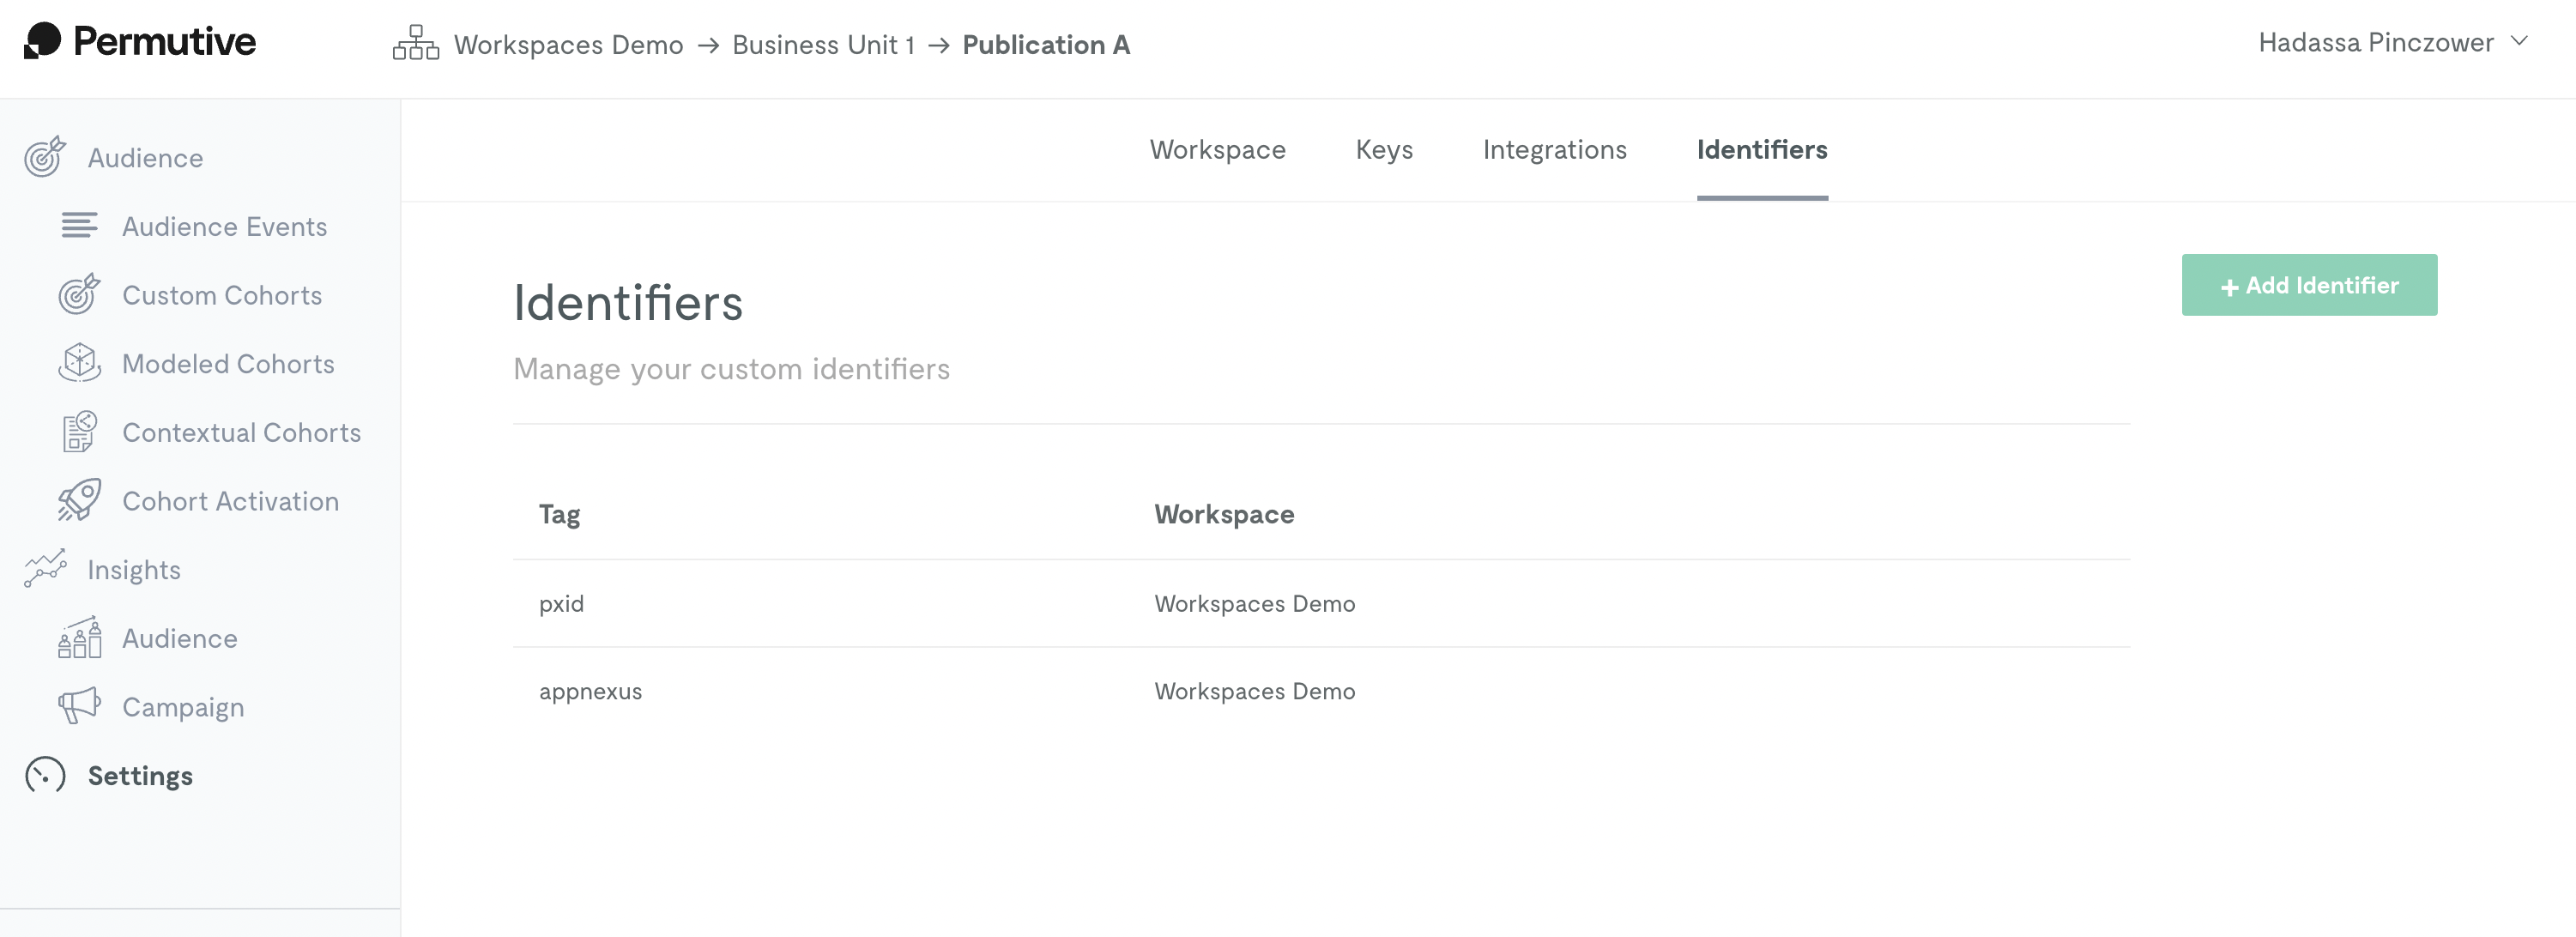Open Settings in sidebar
This screenshot has width=2576, height=937.
[x=140, y=776]
